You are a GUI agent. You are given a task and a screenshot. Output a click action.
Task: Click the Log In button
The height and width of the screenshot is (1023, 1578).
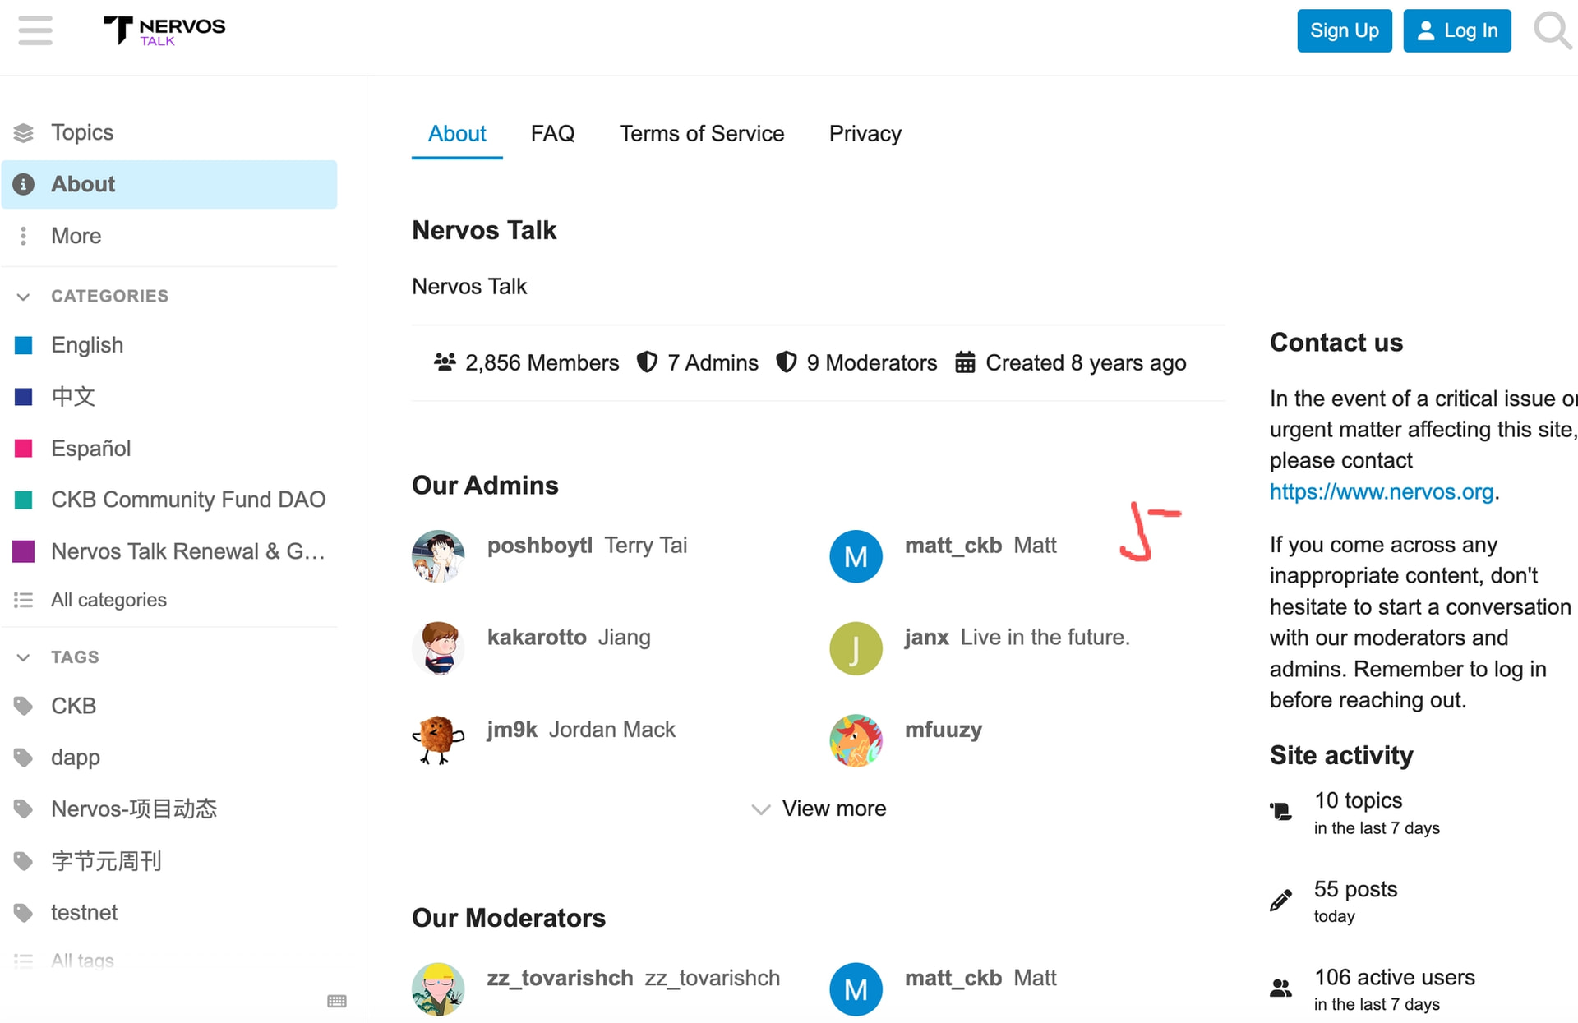pos(1456,30)
